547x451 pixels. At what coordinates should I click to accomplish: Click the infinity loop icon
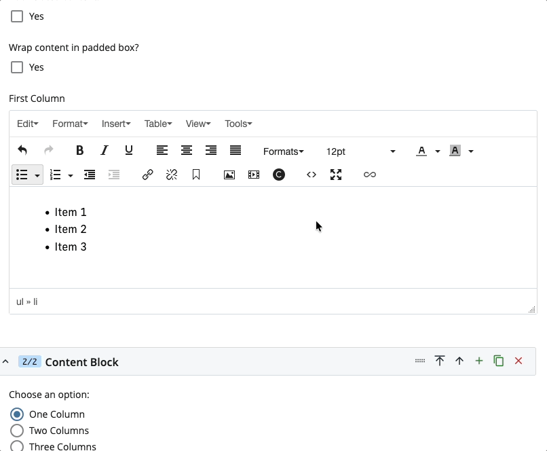tap(370, 175)
